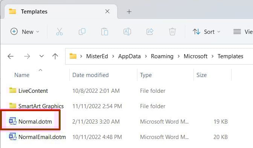The height and width of the screenshot is (148, 253).
Task: Sort by Date modified column header
Action: tap(90, 75)
